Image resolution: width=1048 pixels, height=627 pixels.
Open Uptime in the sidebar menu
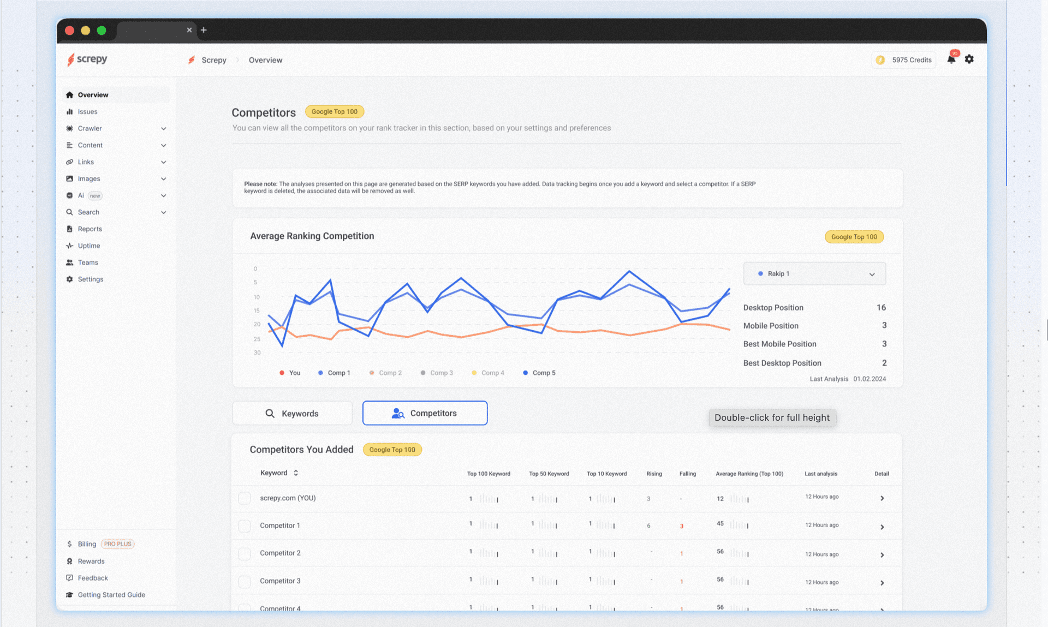tap(89, 246)
